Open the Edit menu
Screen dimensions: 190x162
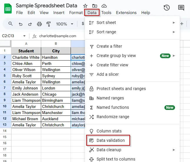(x=31, y=13)
